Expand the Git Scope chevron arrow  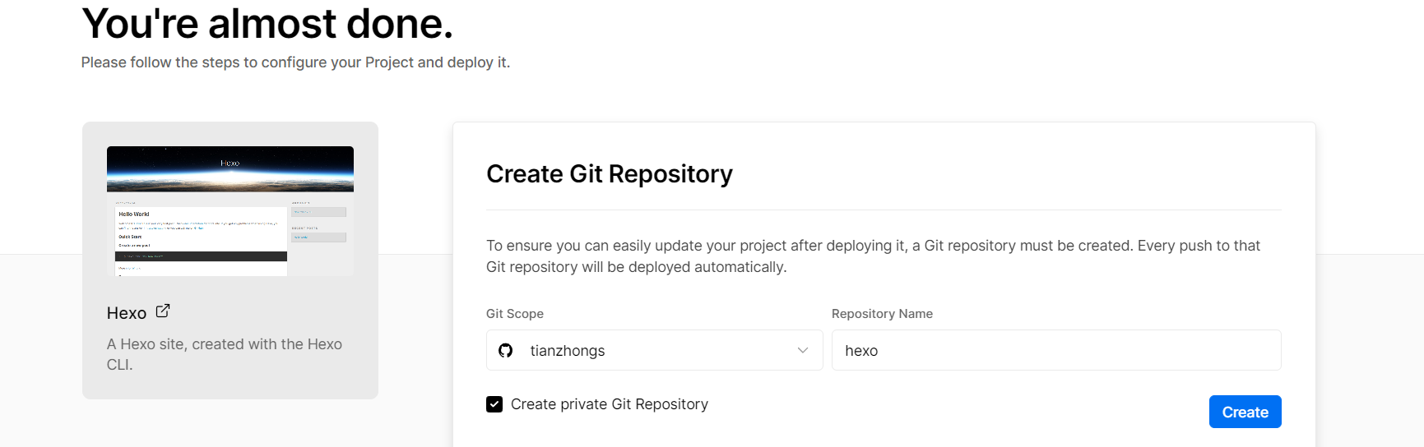(x=802, y=351)
